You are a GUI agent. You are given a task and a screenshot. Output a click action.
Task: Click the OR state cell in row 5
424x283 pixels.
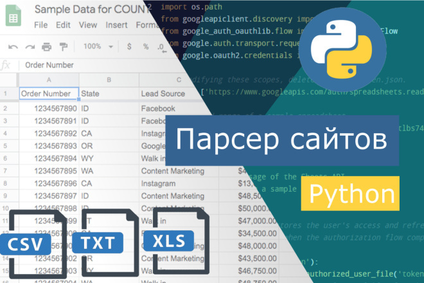pos(109,146)
